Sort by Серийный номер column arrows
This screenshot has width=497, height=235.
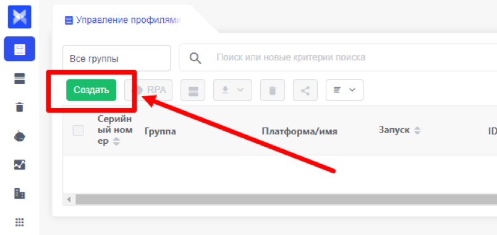[117, 142]
